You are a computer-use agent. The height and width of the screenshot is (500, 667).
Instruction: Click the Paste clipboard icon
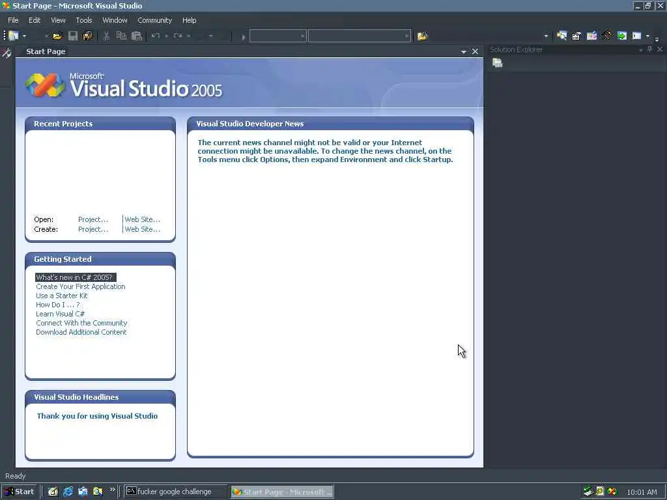137,36
